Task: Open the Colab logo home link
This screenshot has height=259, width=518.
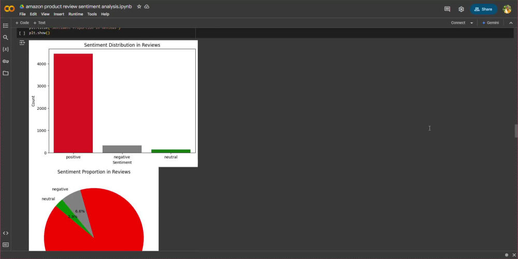Action: (x=9, y=9)
